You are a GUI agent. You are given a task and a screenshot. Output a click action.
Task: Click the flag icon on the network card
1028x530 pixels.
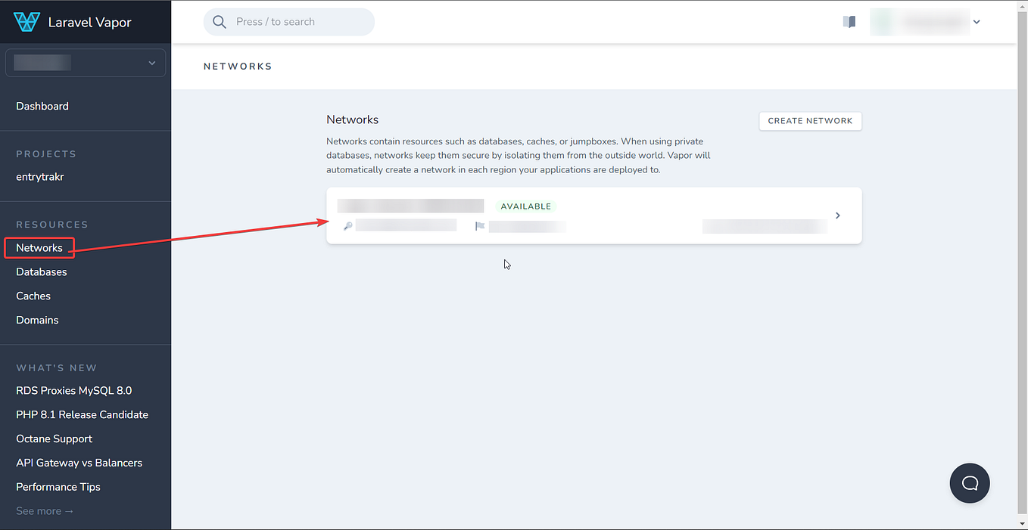pyautogui.click(x=480, y=225)
